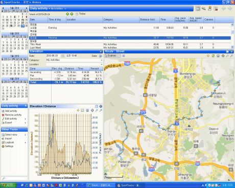Click the greyed forward arrow in top toolbar

point(230,9)
